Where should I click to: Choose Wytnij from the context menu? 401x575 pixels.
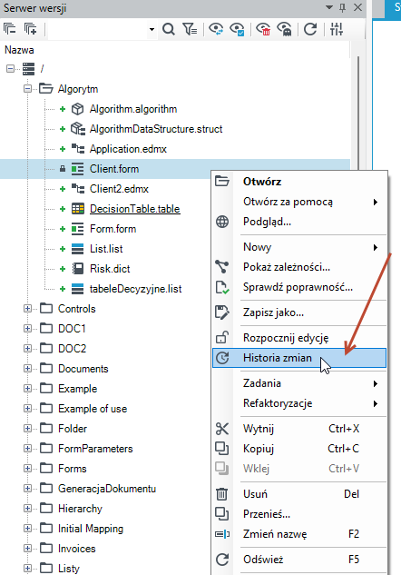pos(299,429)
